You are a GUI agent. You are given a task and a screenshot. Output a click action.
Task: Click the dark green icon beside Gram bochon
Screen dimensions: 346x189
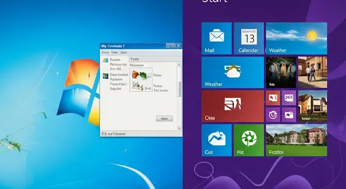point(105,76)
